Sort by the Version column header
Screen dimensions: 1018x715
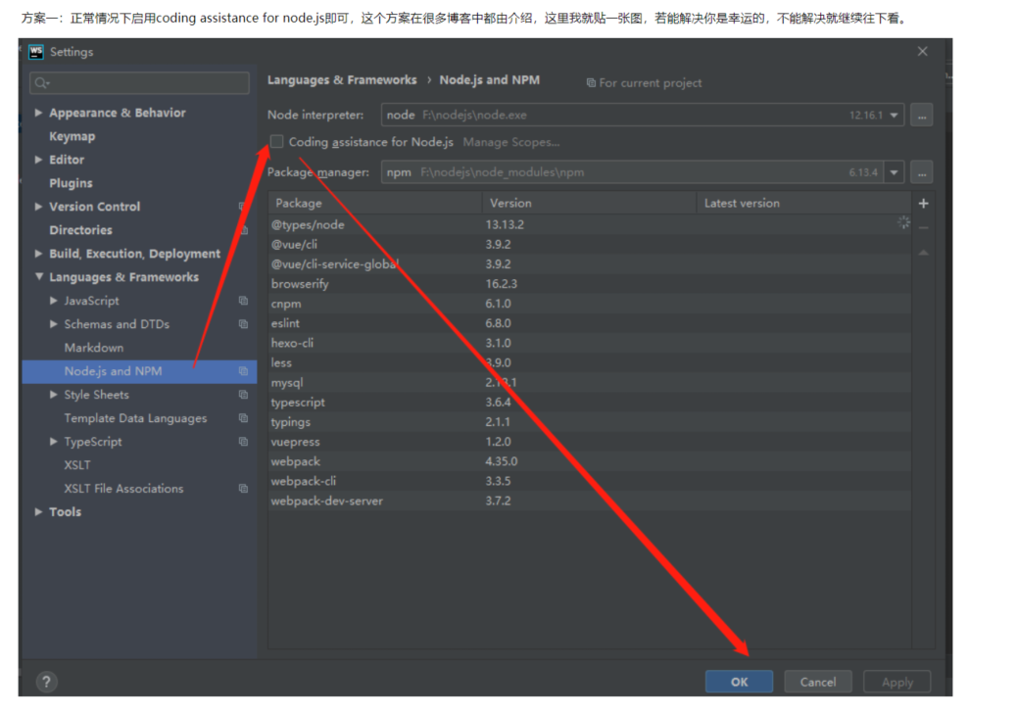[x=589, y=203]
